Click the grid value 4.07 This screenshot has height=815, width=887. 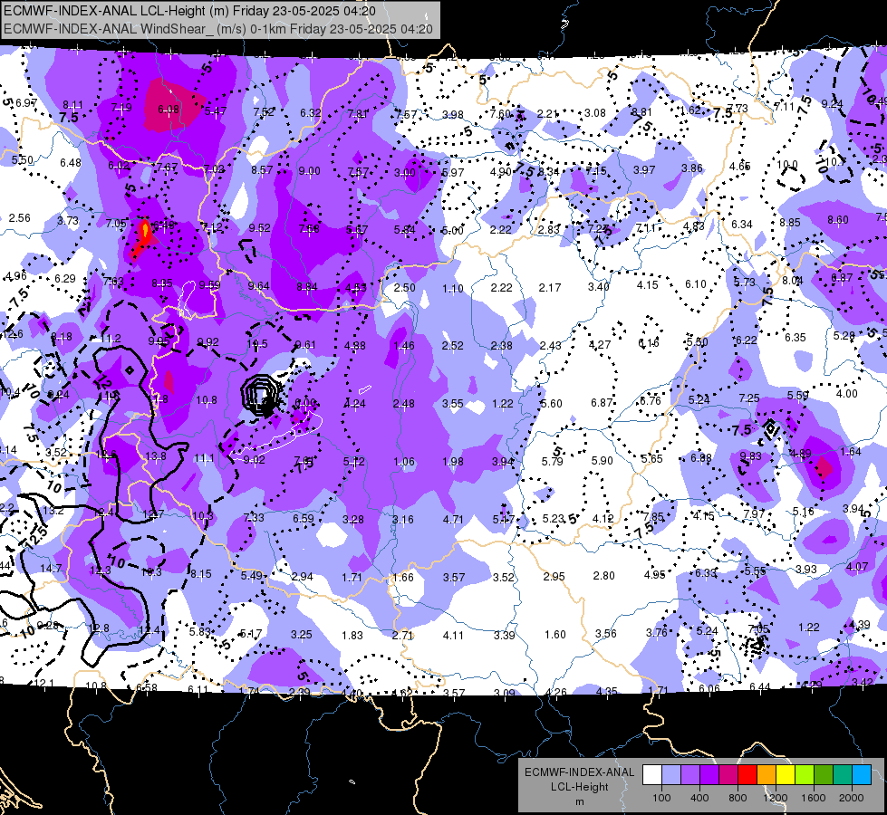coord(857,566)
